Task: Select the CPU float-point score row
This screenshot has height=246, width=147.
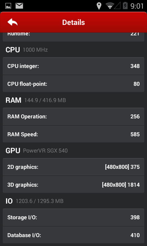Action: click(73, 83)
